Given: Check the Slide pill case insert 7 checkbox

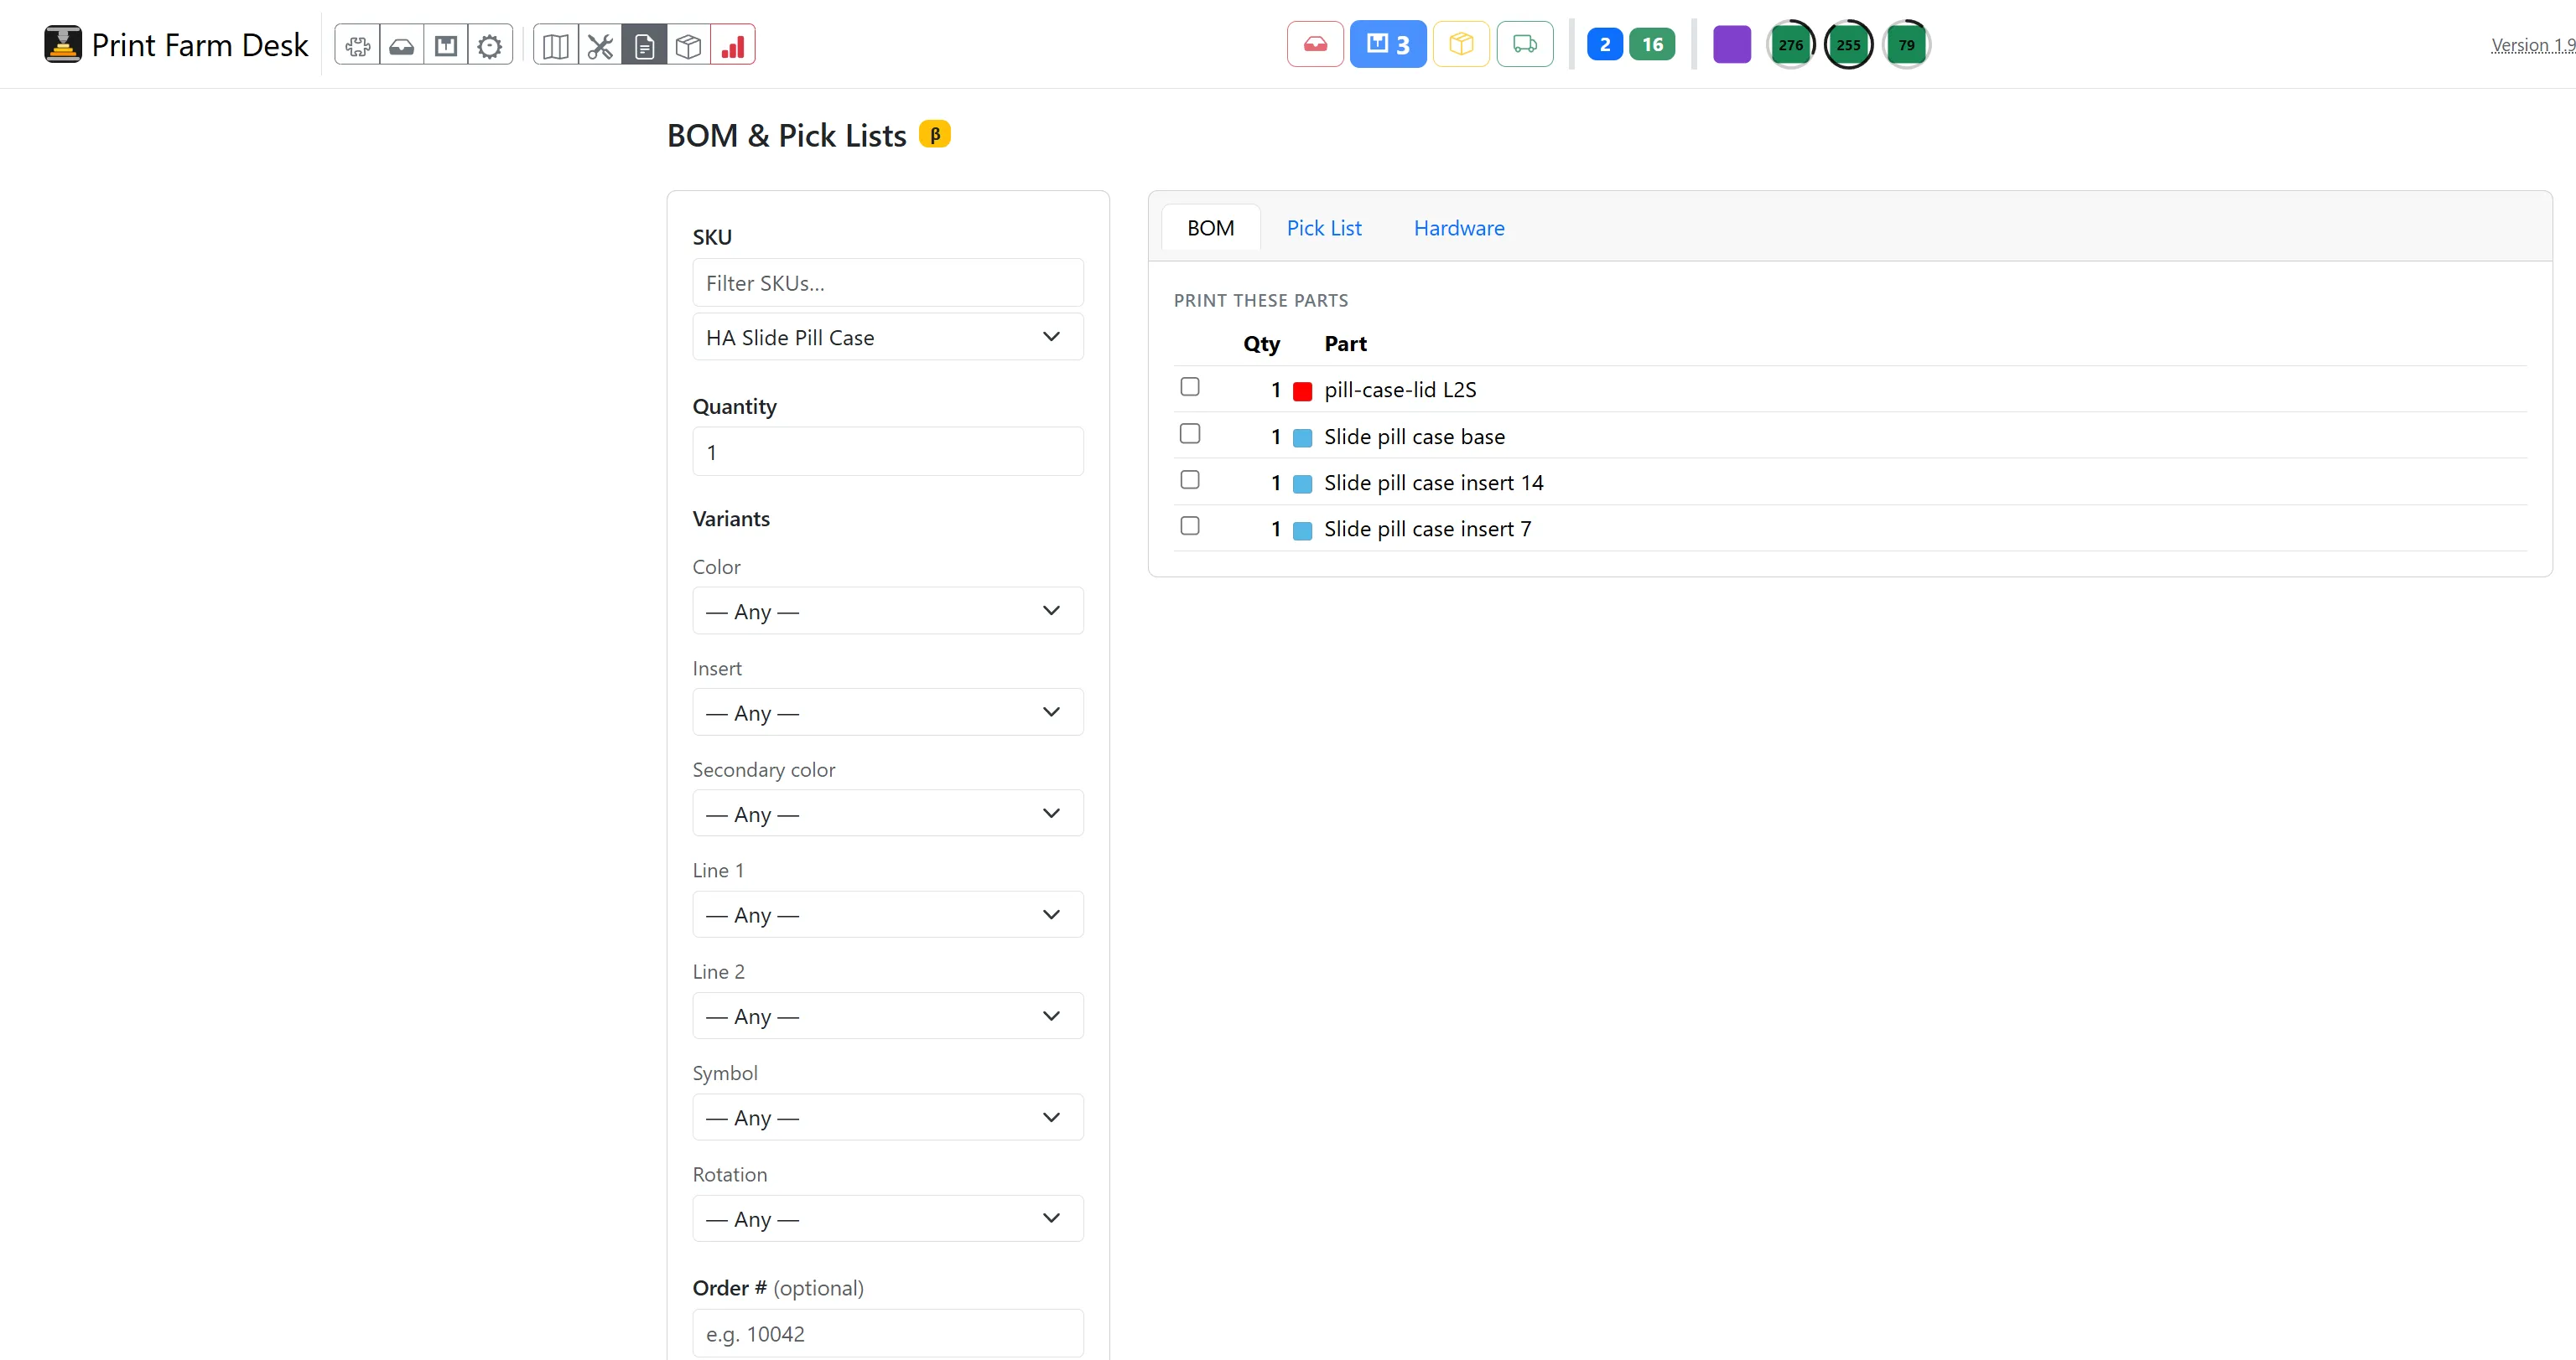Looking at the screenshot, I should pyautogui.click(x=1190, y=525).
